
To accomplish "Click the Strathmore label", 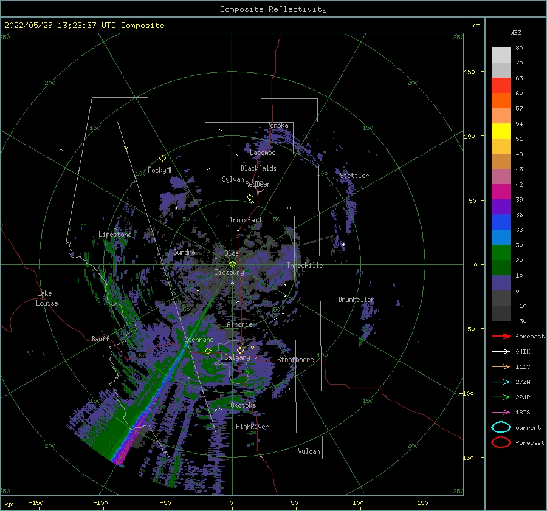I will click(295, 360).
